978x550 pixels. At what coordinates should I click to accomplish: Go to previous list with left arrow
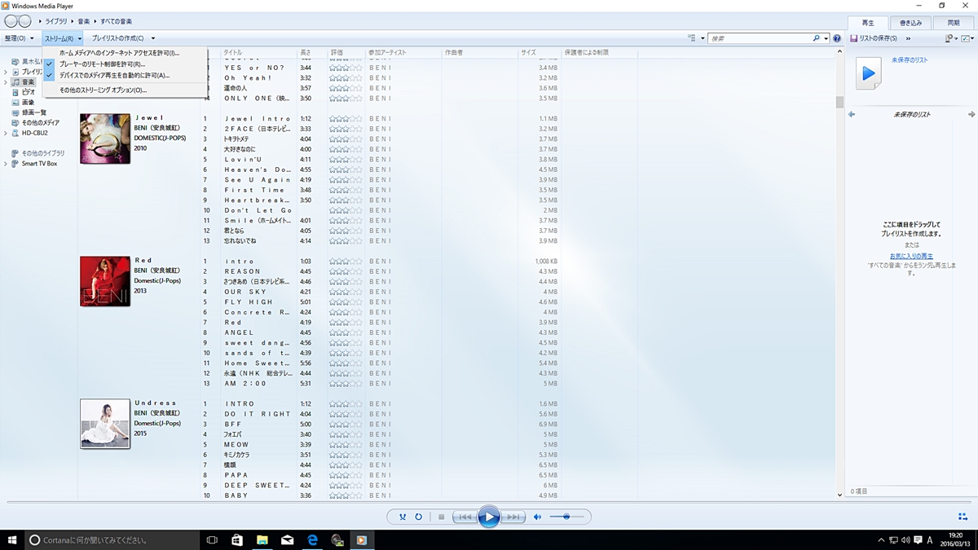tap(852, 115)
